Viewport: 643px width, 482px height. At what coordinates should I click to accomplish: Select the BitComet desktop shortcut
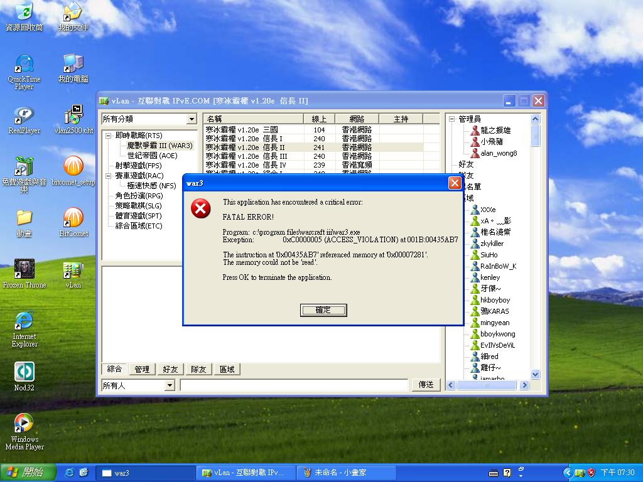tap(73, 223)
